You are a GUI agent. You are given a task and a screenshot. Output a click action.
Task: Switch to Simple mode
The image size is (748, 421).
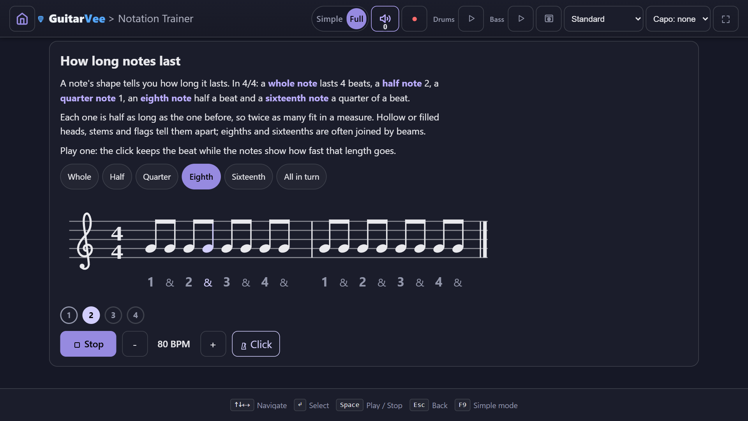329,19
